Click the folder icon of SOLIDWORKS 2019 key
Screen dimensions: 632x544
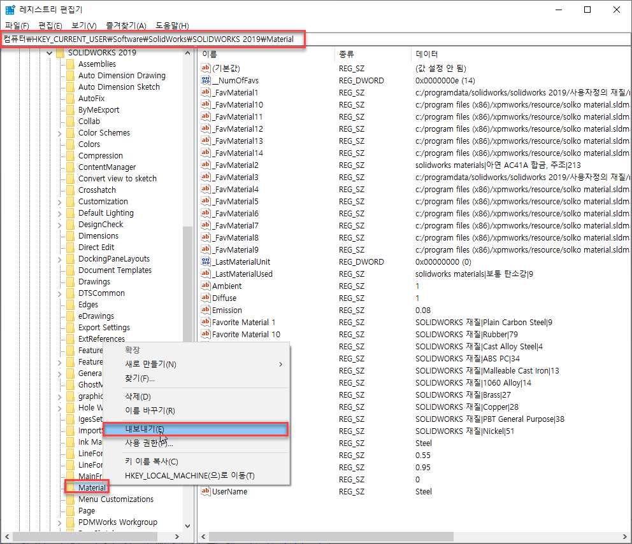(61, 53)
